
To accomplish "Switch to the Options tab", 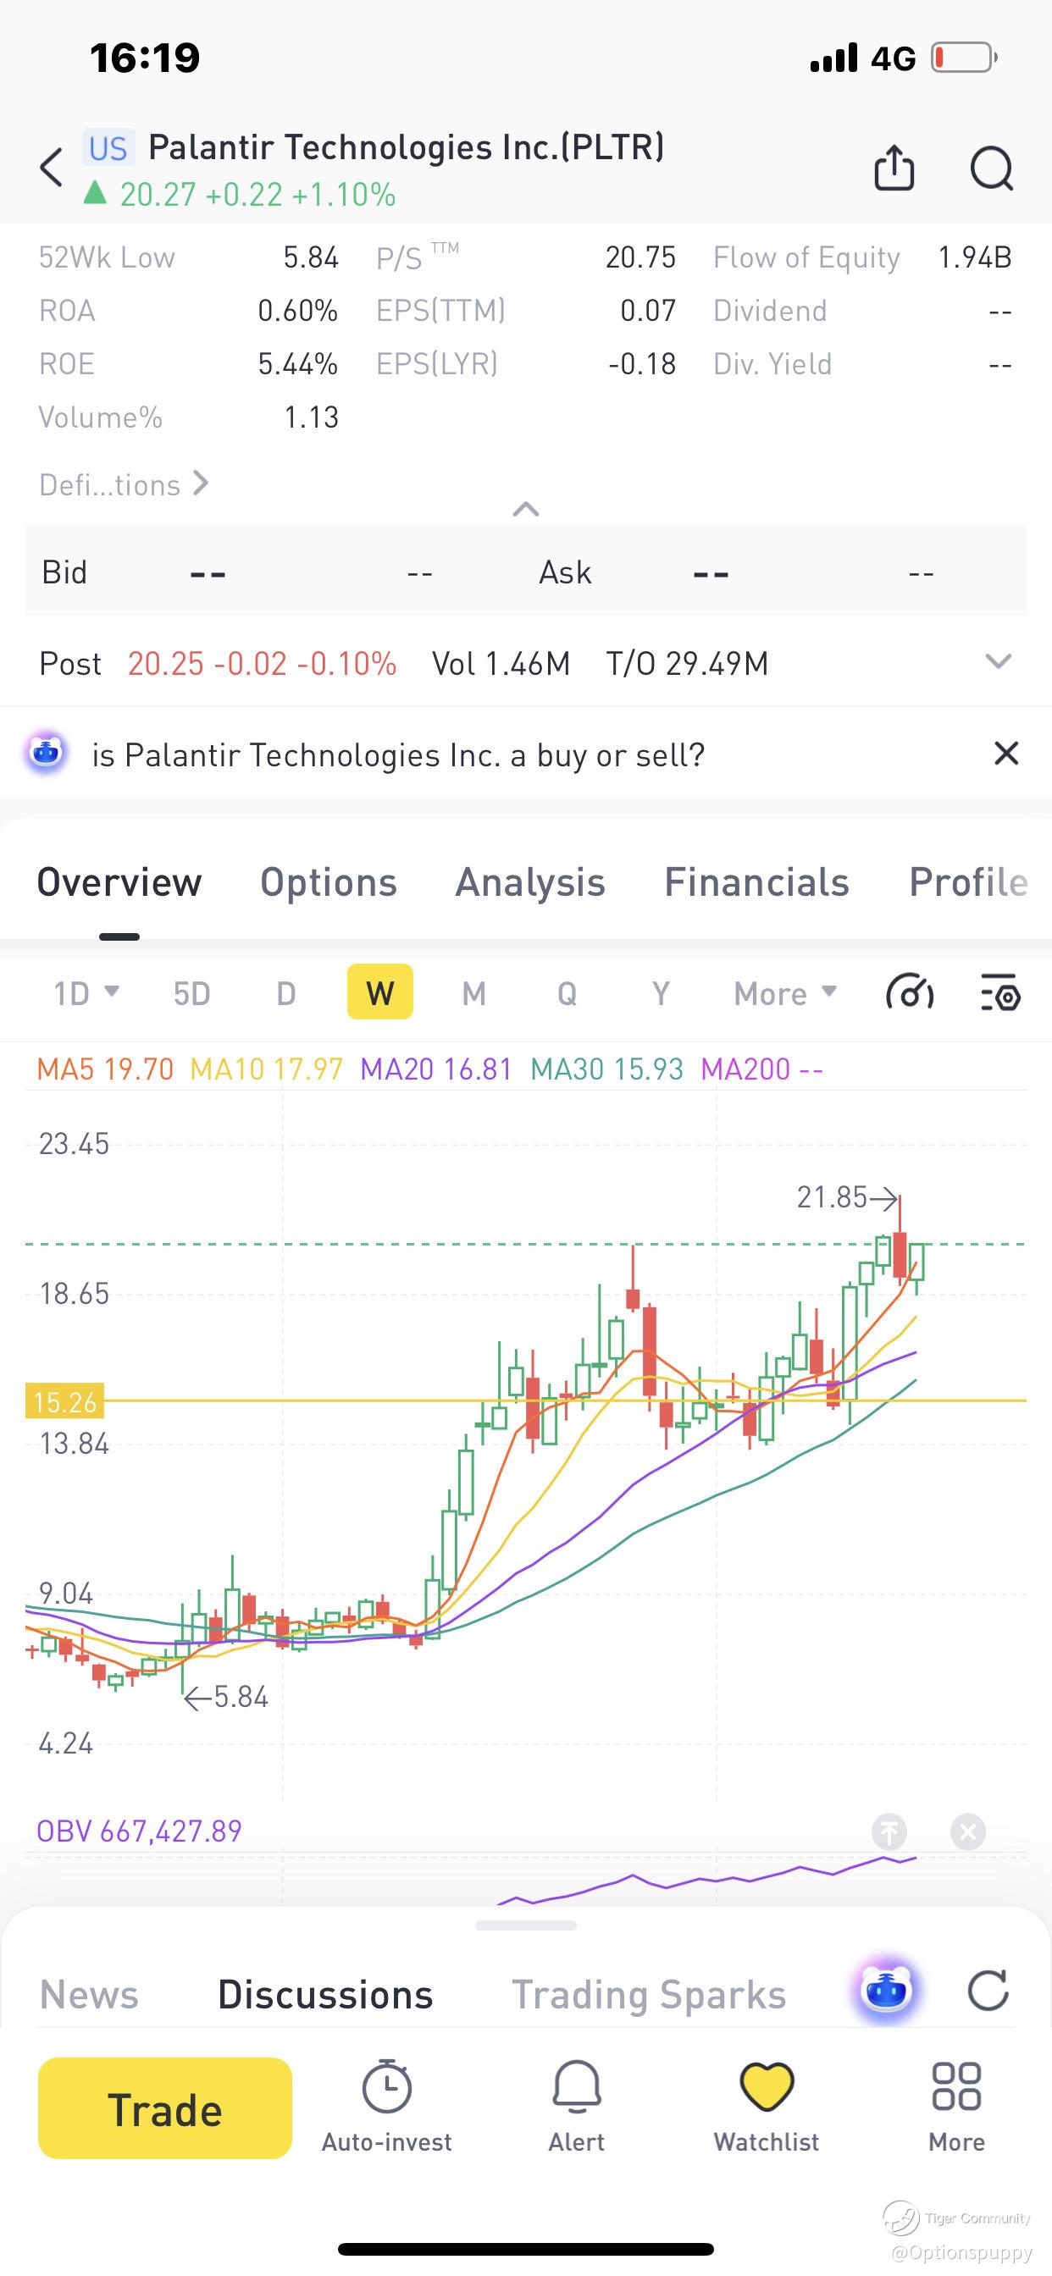I will click(x=329, y=881).
